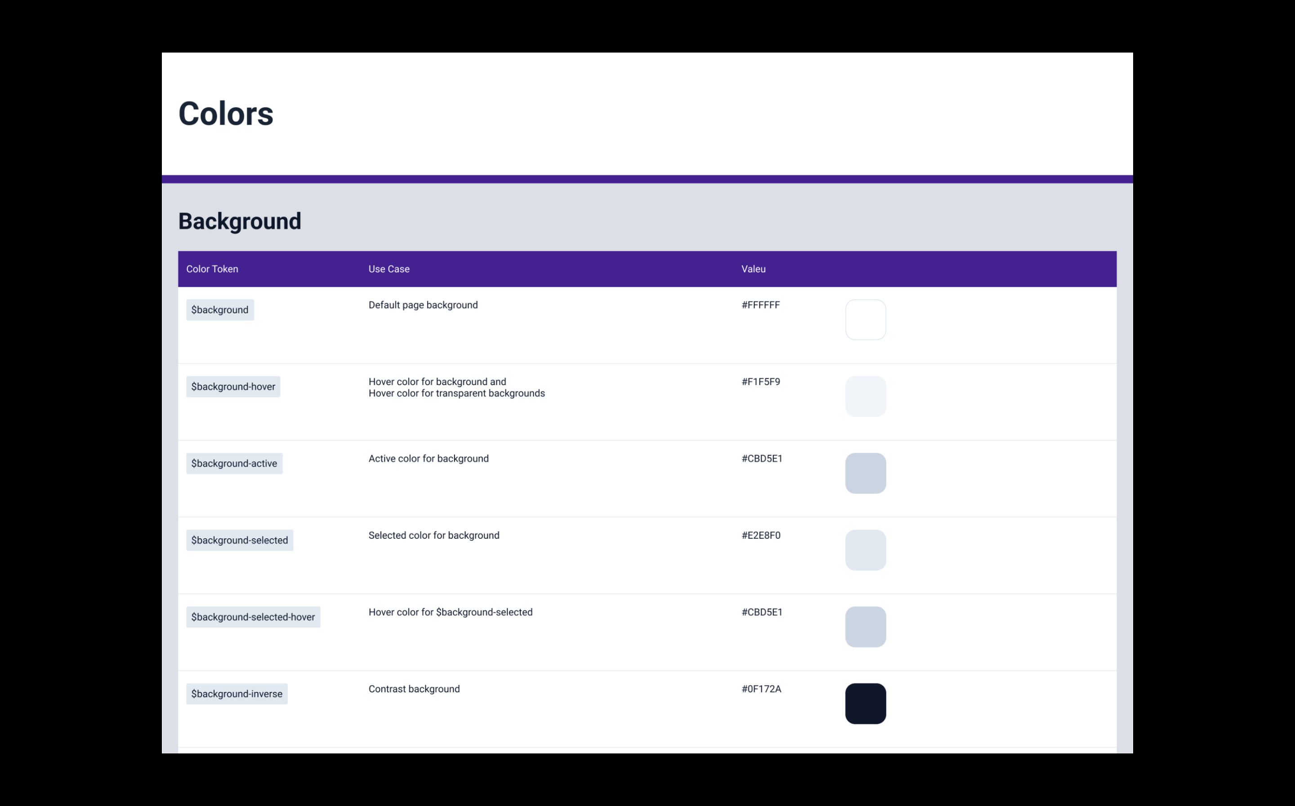Viewport: 1295px width, 806px height.
Task: Click the $background-active token label
Action: pyautogui.click(x=234, y=463)
